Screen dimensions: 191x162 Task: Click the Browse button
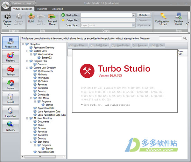click(144, 20)
